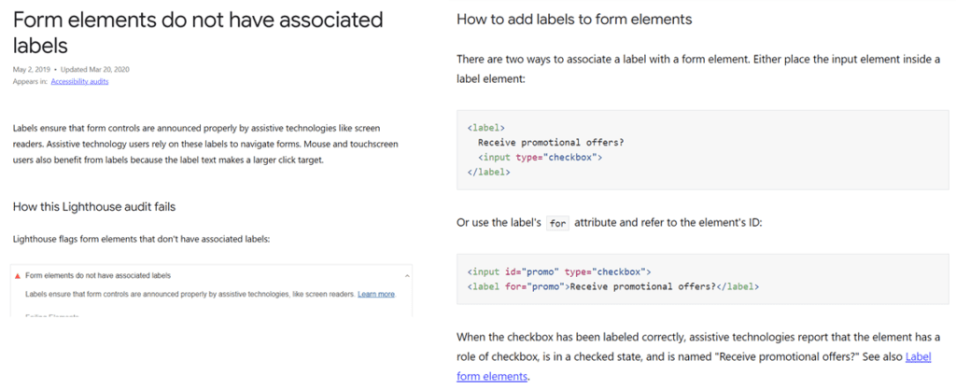Click the input id promo code line

(x=559, y=271)
